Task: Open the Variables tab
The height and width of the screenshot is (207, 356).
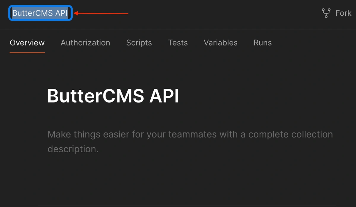Action: [221, 43]
